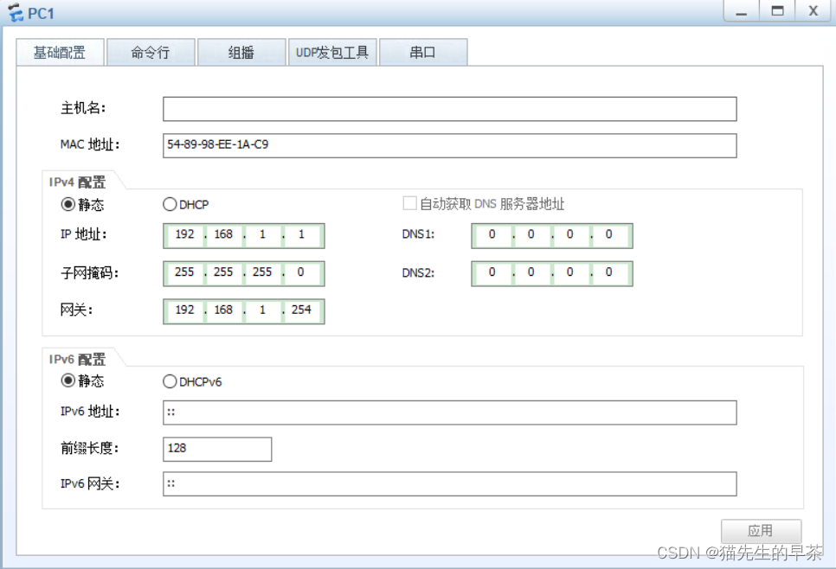Select the IPv4 静态 radio button
Image resolution: width=836 pixels, height=569 pixels.
68,204
